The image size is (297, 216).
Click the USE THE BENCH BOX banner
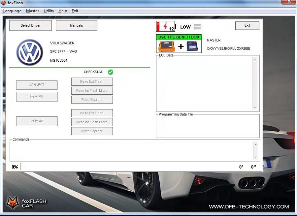click(179, 37)
